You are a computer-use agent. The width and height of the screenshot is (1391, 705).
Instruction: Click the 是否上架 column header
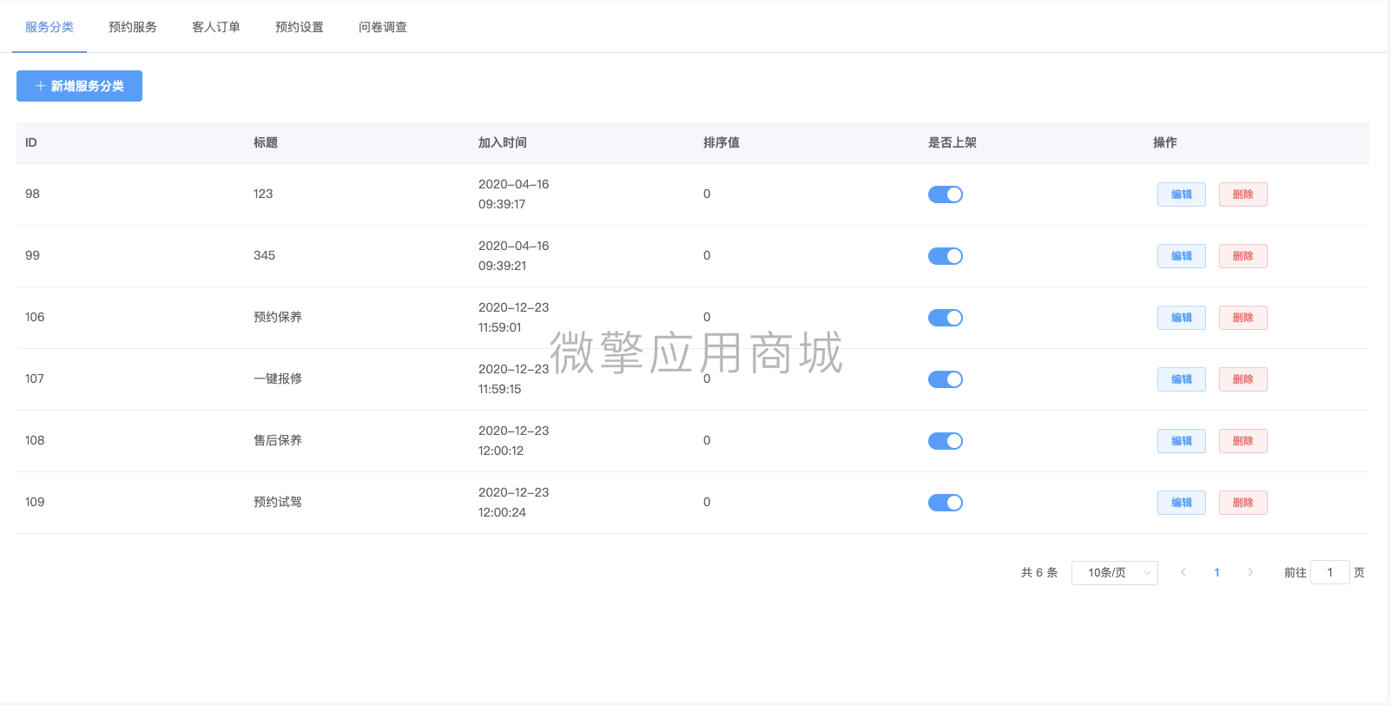pos(953,142)
